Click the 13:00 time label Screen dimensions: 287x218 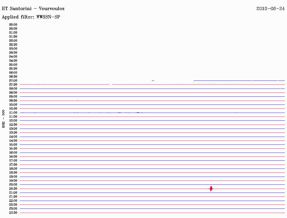click(13, 129)
